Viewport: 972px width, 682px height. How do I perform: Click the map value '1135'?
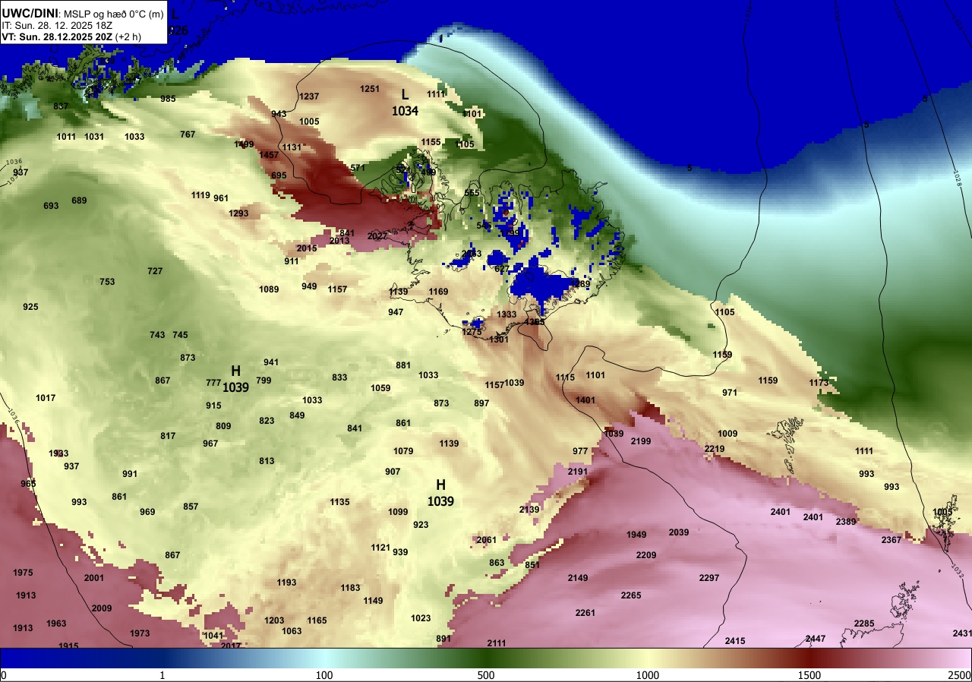tap(339, 502)
